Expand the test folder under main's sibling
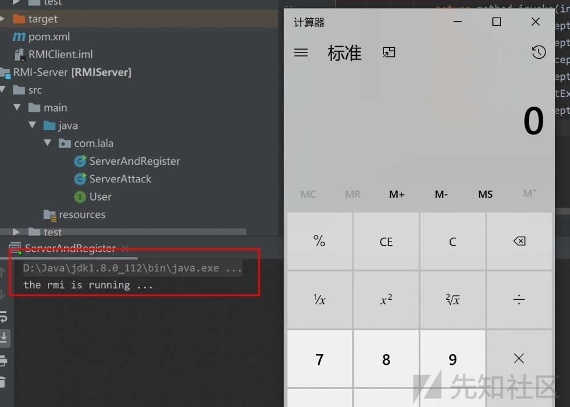570x407 pixels. 17,231
